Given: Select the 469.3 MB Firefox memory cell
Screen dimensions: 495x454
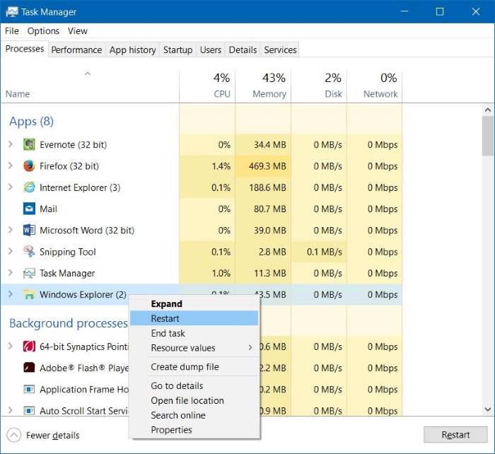Looking at the screenshot, I should [x=263, y=166].
